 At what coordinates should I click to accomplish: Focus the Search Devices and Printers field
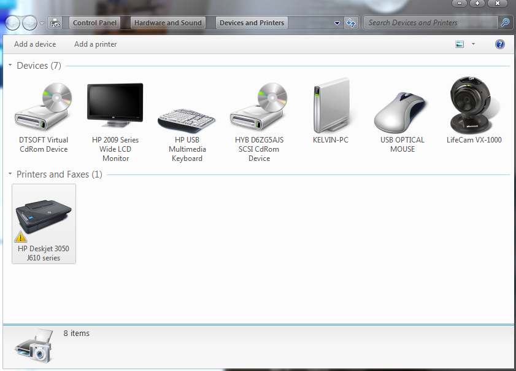(x=431, y=23)
